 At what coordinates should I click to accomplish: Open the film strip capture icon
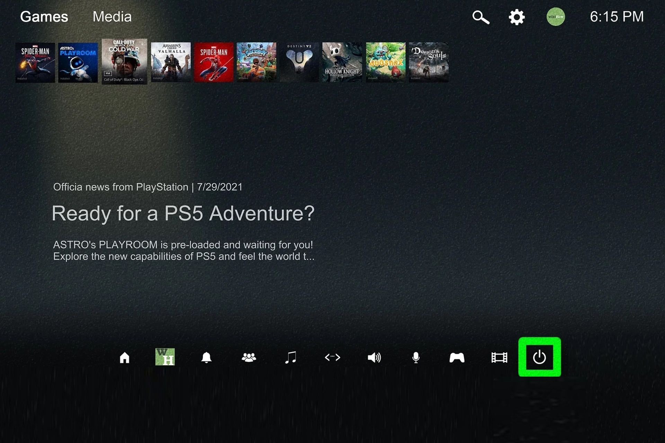(499, 358)
